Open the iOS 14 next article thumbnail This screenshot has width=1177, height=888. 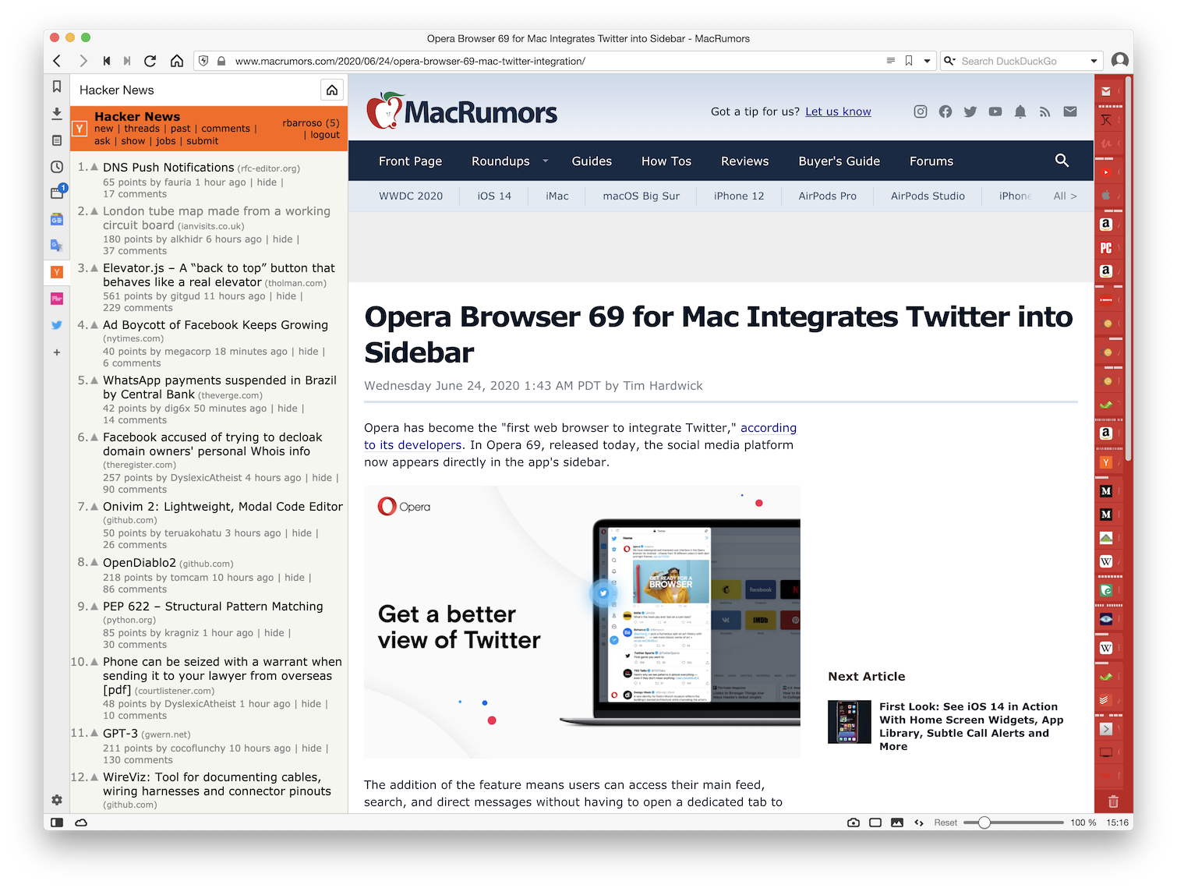coord(850,722)
